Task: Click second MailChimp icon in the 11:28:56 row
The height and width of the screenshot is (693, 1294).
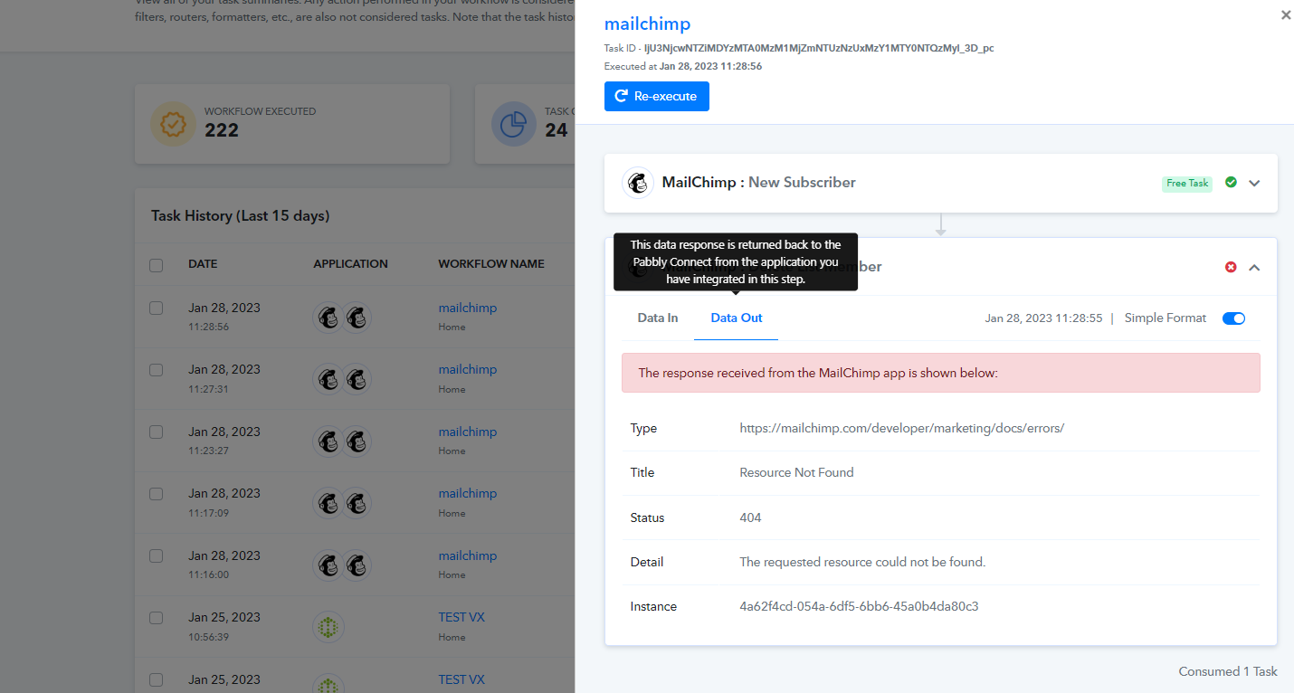Action: (x=357, y=318)
